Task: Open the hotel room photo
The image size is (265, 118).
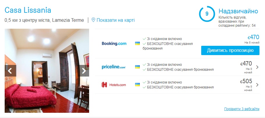Action: click(47, 71)
